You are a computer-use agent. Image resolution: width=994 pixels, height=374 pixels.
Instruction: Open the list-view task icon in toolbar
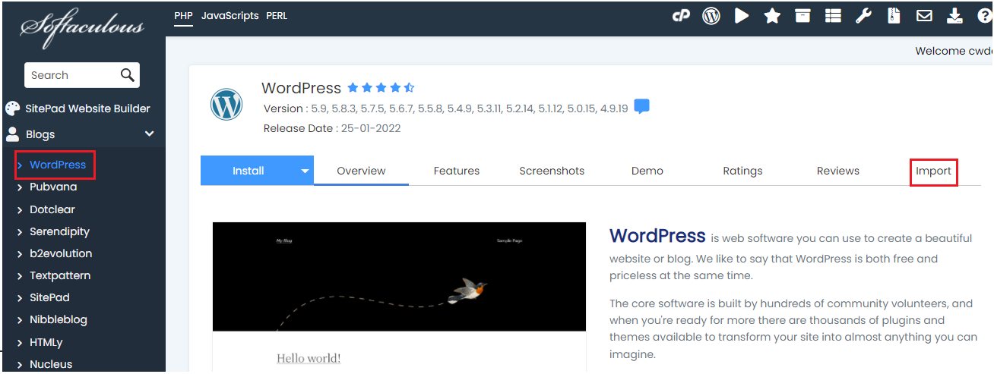point(833,16)
